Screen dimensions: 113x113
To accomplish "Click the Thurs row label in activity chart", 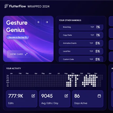I will coord(8,82).
